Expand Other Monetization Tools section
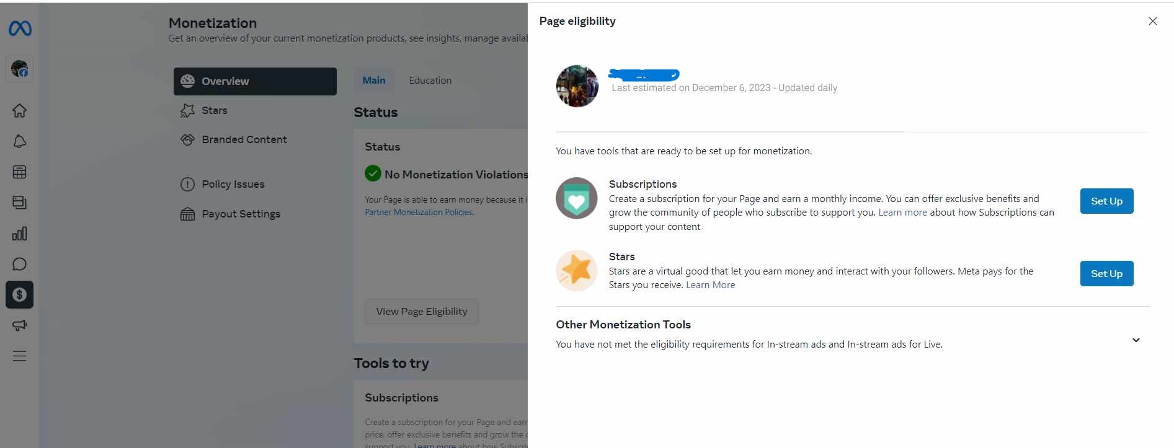Viewport: 1174px width, 448px height. tap(1136, 340)
